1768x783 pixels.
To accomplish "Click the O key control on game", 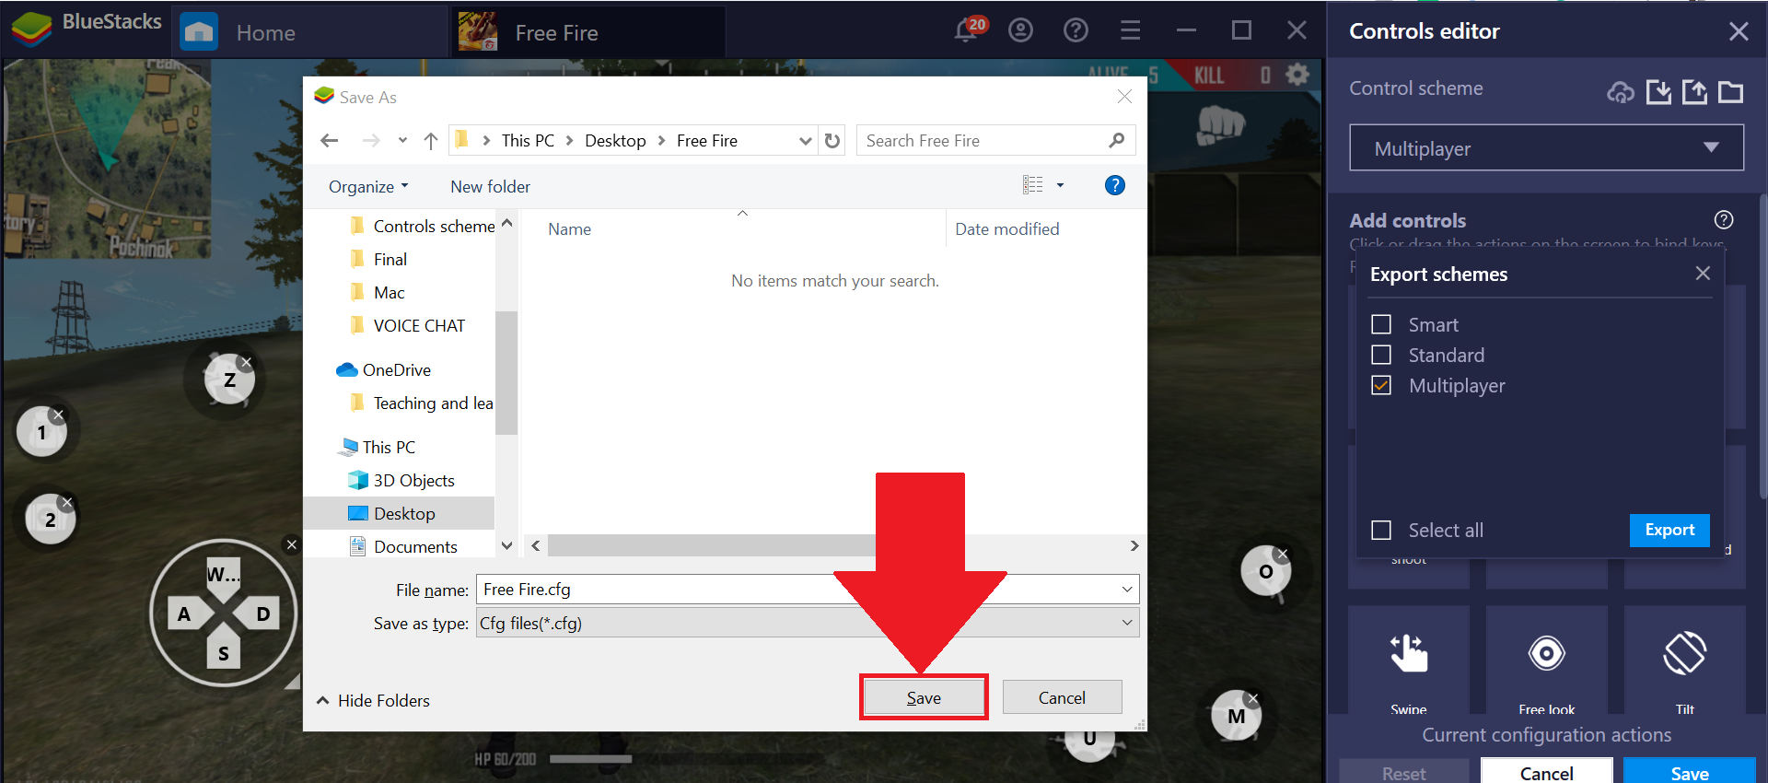I will [1266, 571].
